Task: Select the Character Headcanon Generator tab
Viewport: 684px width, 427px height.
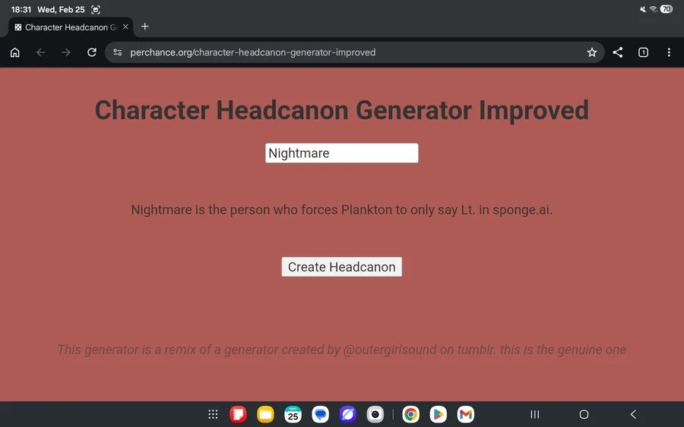Action: coord(71,27)
